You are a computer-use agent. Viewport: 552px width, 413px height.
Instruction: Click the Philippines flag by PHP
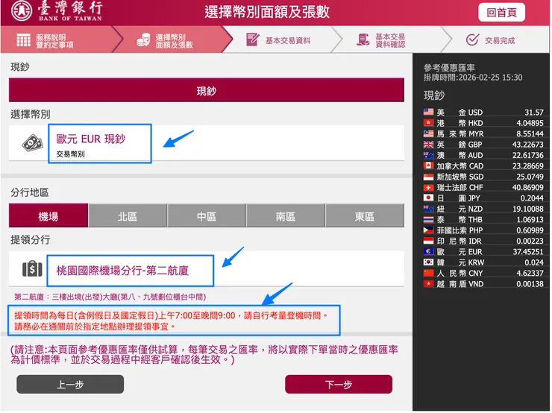point(428,230)
